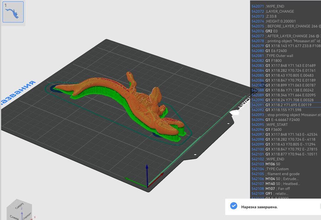Select the plate 1 thumbnail
The width and height of the screenshot is (321, 220).
click(x=13, y=12)
